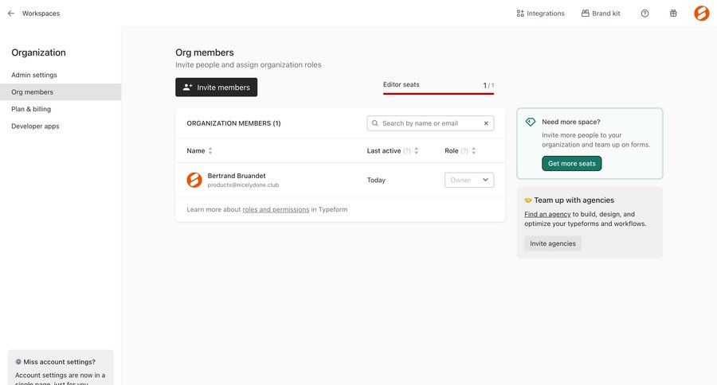Click the Today last-active cell
This screenshot has width=717, height=385.
point(376,181)
